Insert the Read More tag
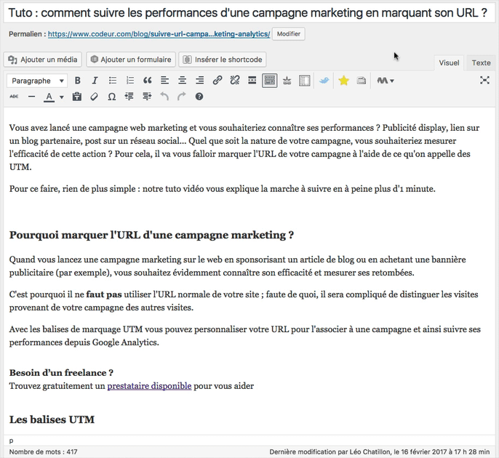 252,81
